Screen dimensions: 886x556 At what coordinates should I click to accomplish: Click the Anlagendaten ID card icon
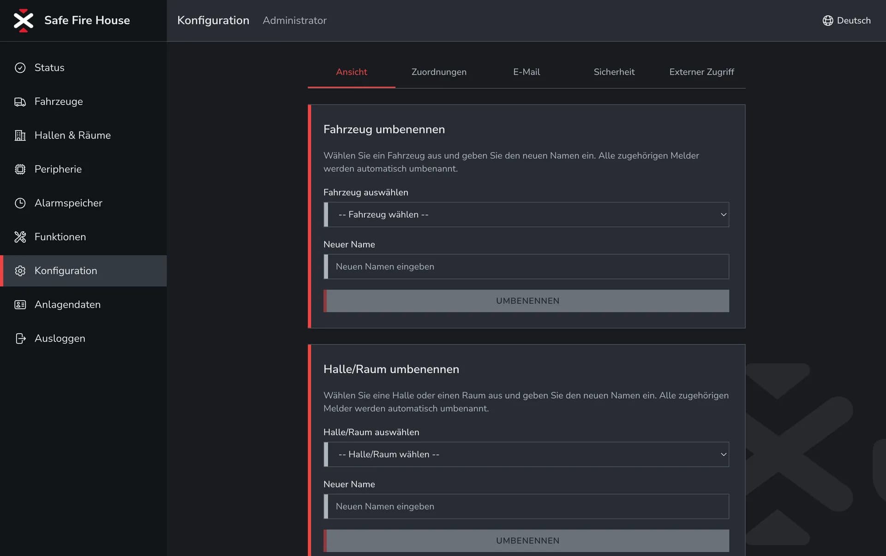(20, 305)
